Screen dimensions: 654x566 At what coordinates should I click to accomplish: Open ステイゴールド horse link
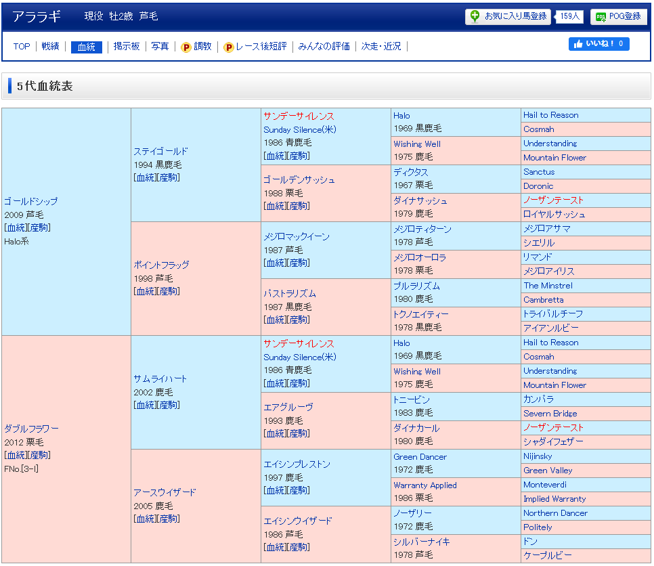[160, 152]
